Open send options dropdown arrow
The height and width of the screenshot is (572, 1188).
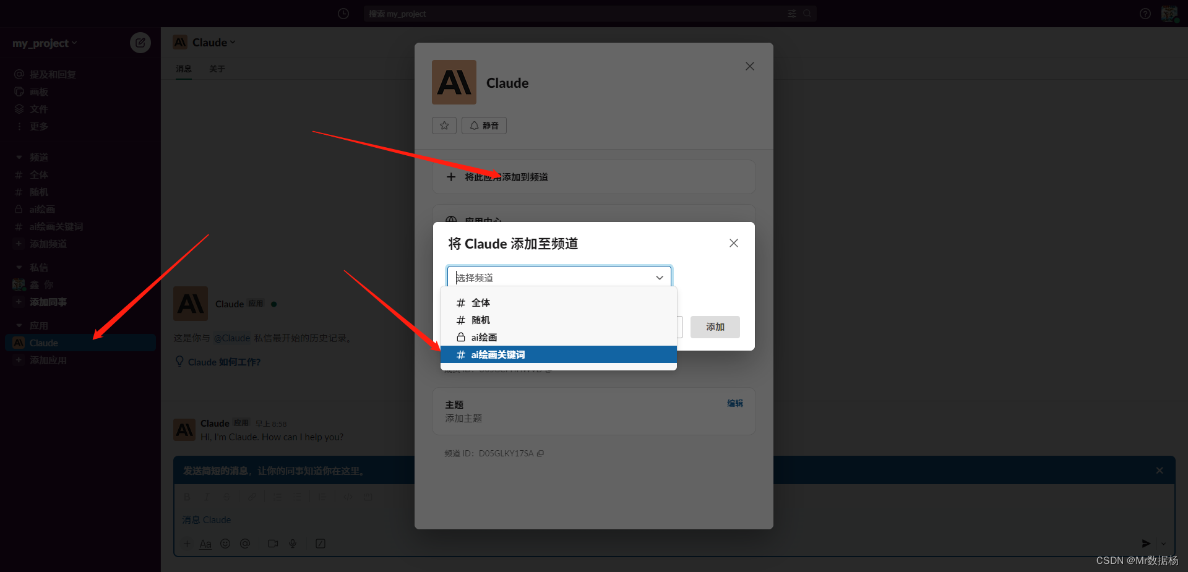coord(1163,544)
